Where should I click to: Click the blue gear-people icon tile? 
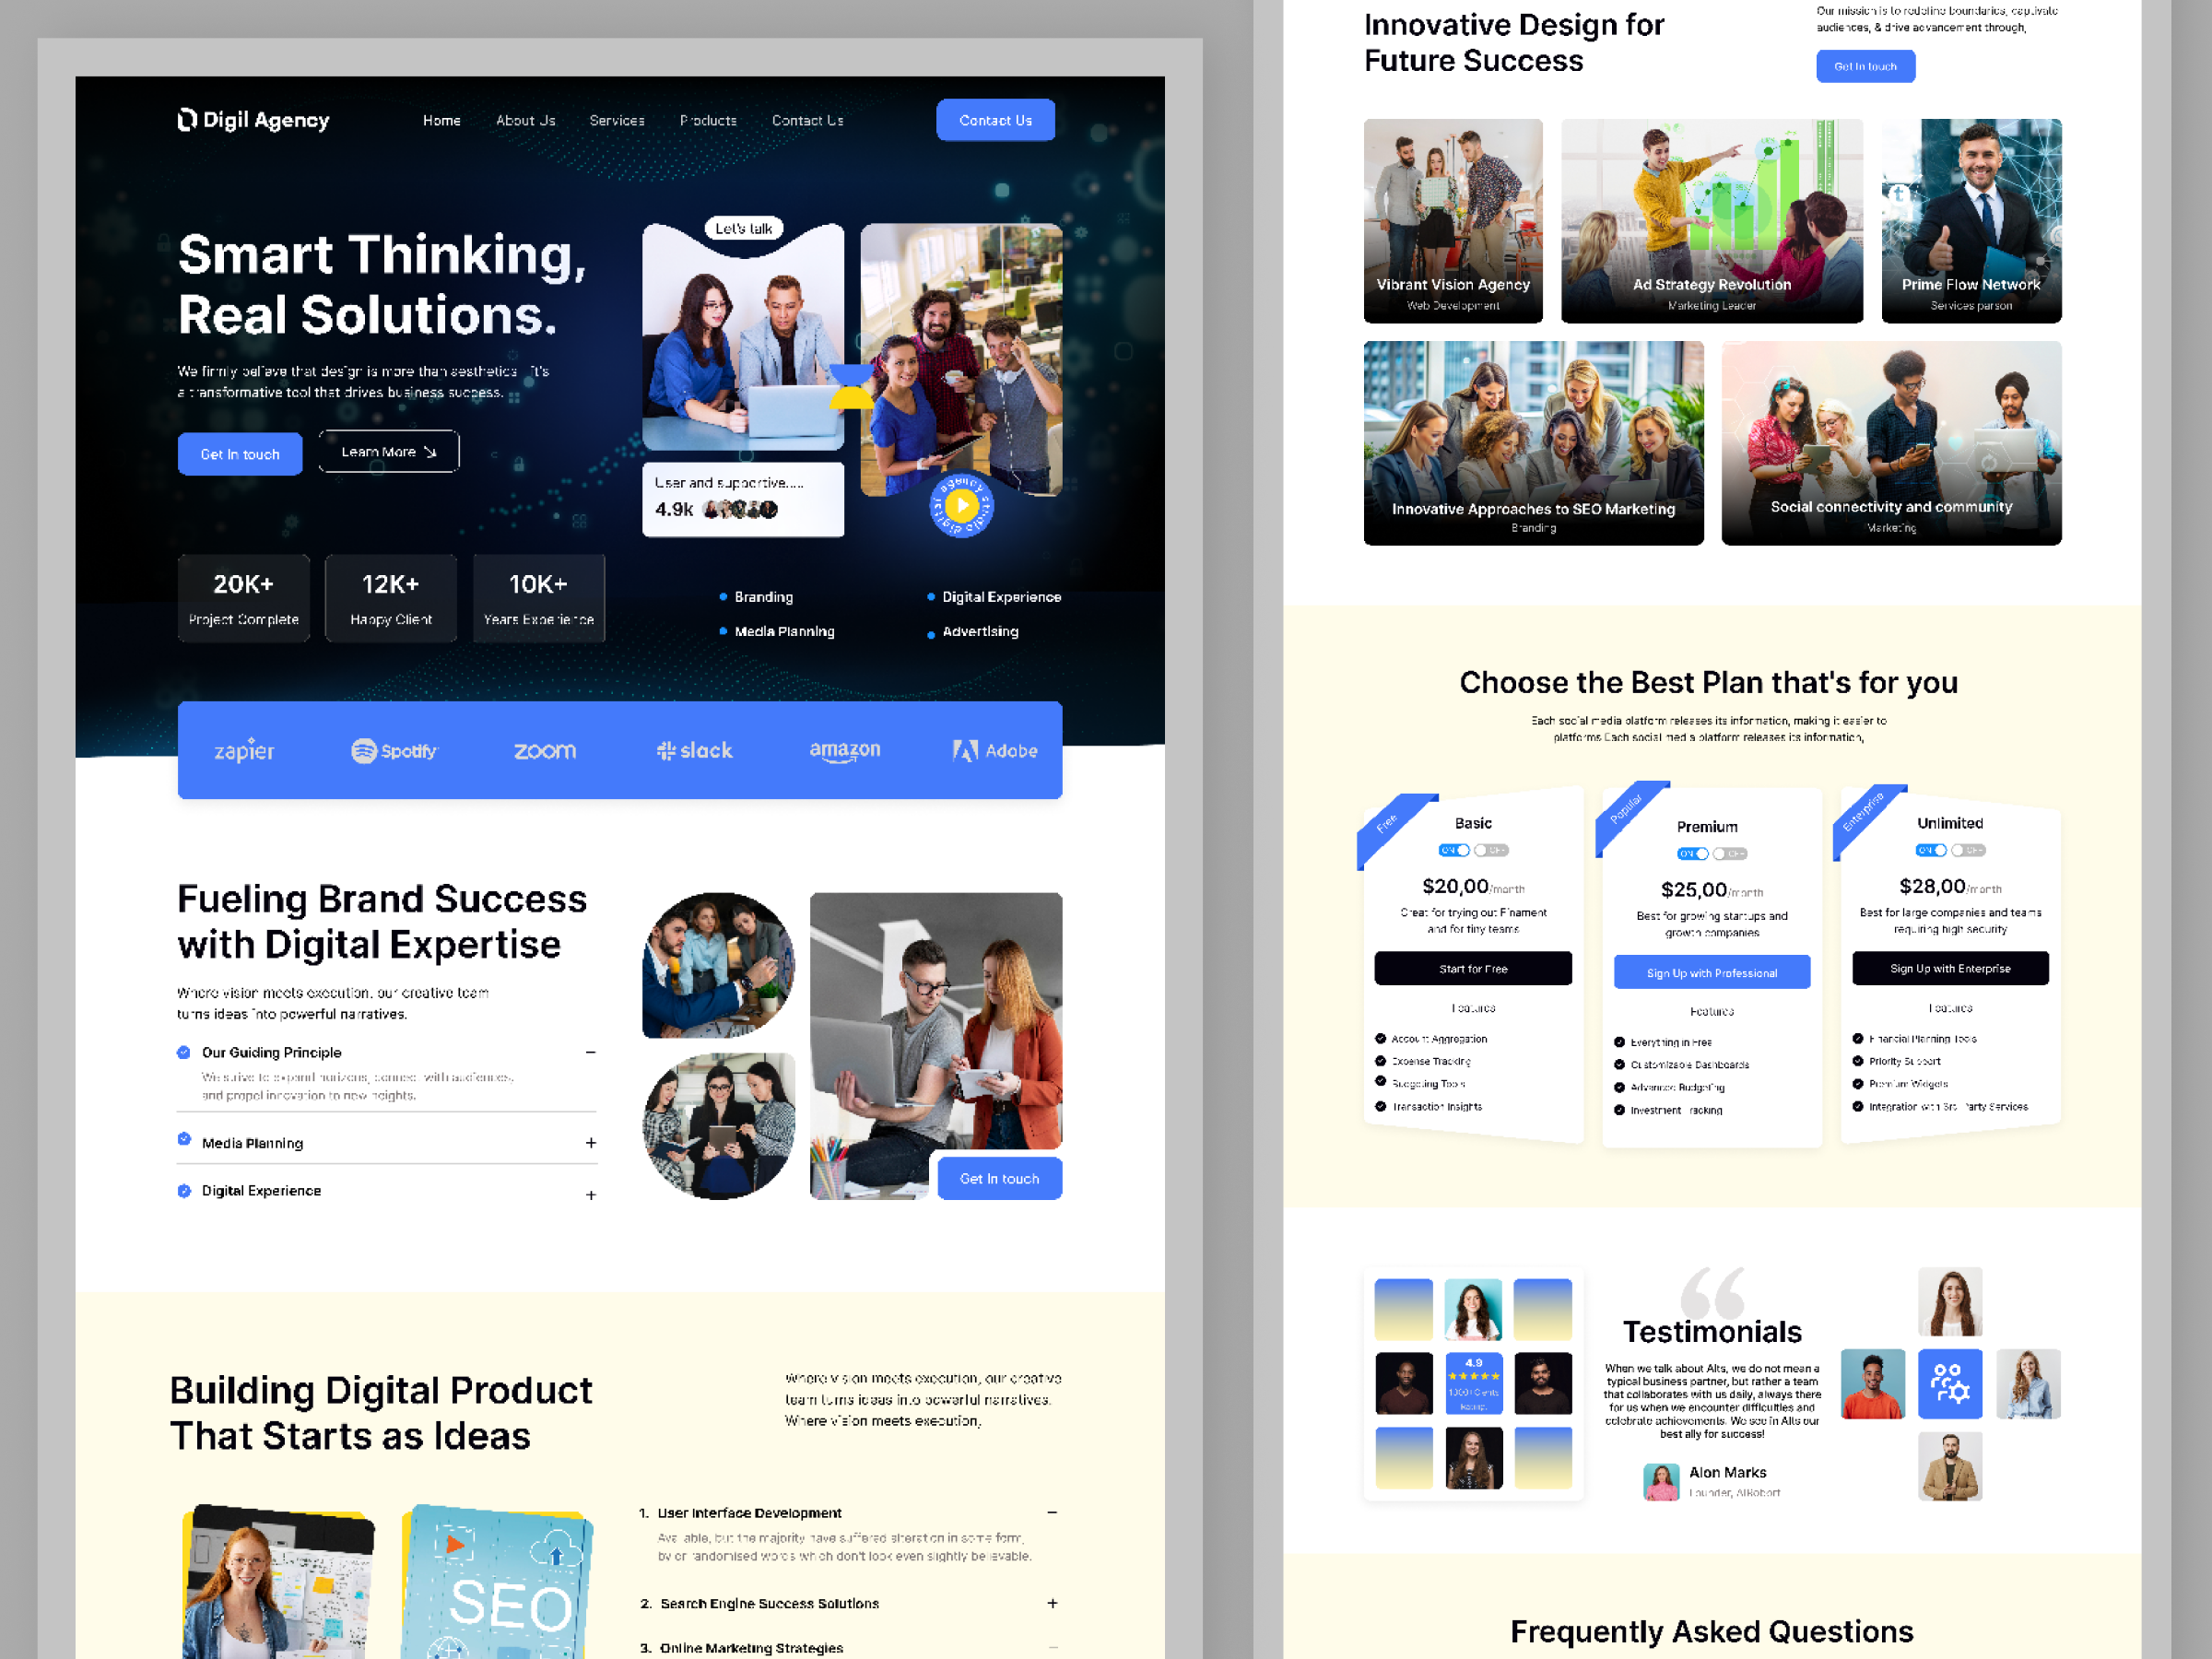1949,1384
